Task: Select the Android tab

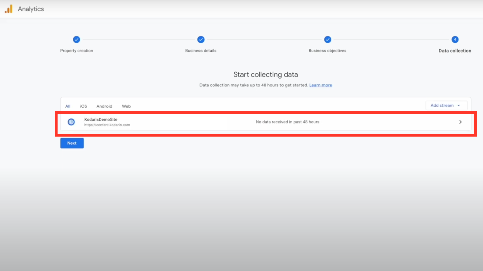Action: [x=104, y=106]
